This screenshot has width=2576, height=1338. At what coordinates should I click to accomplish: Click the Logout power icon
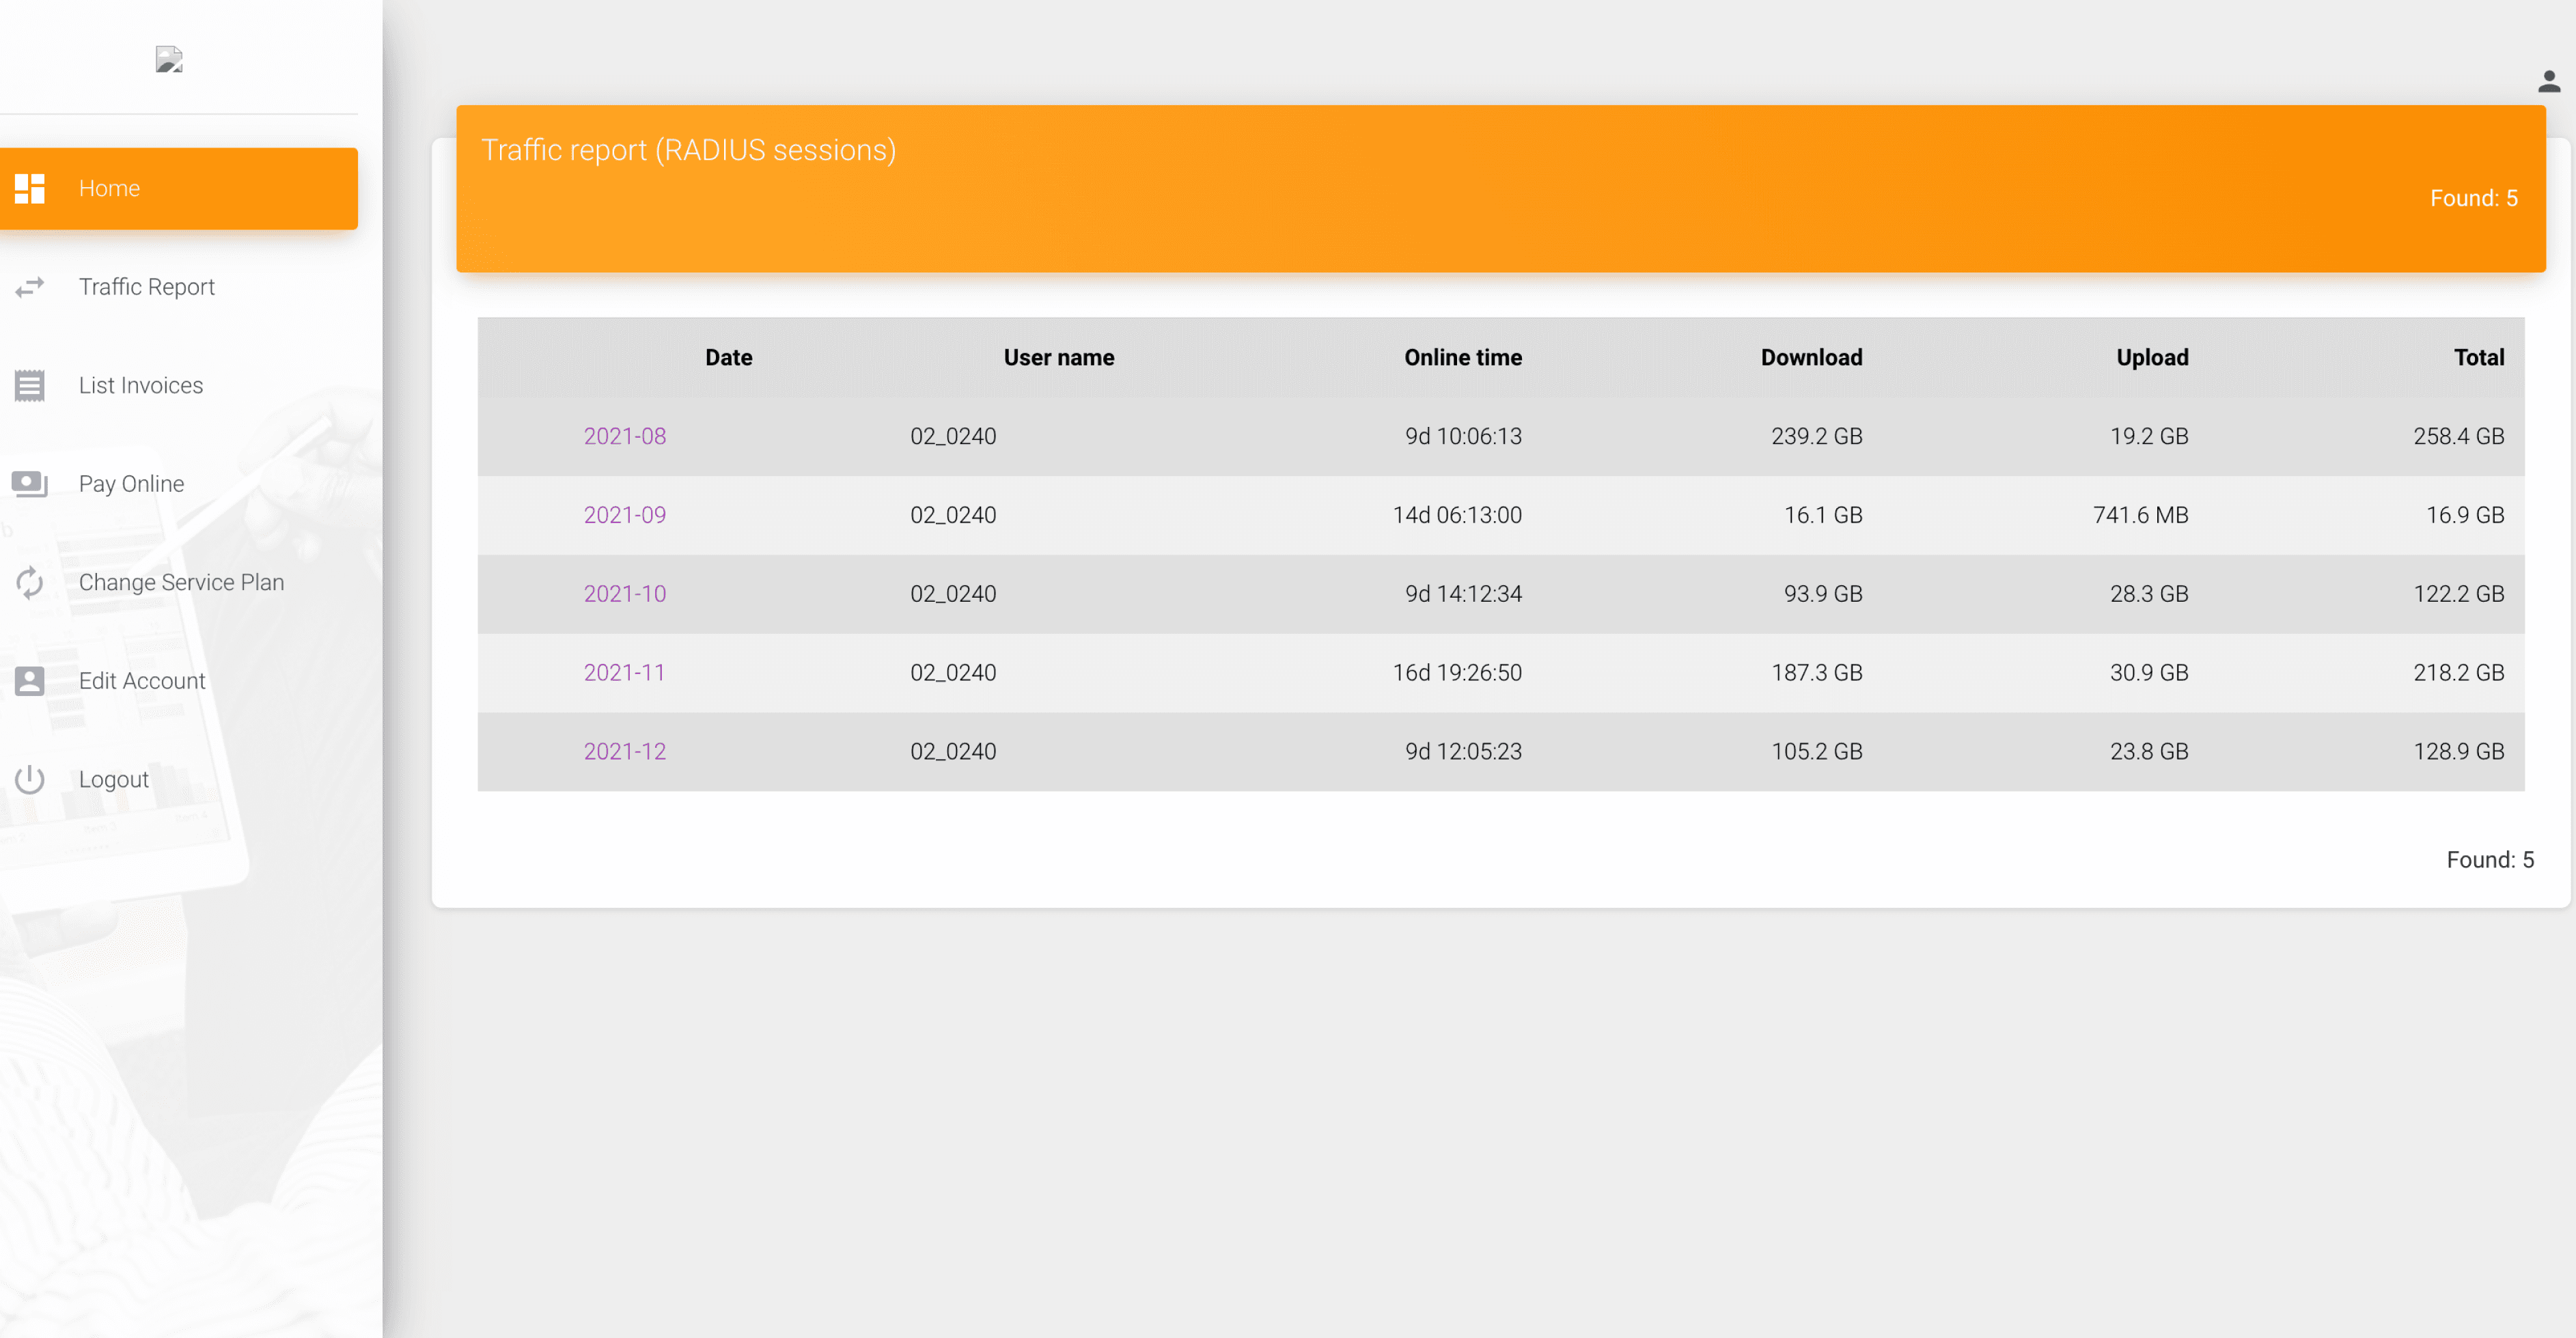pos(30,779)
